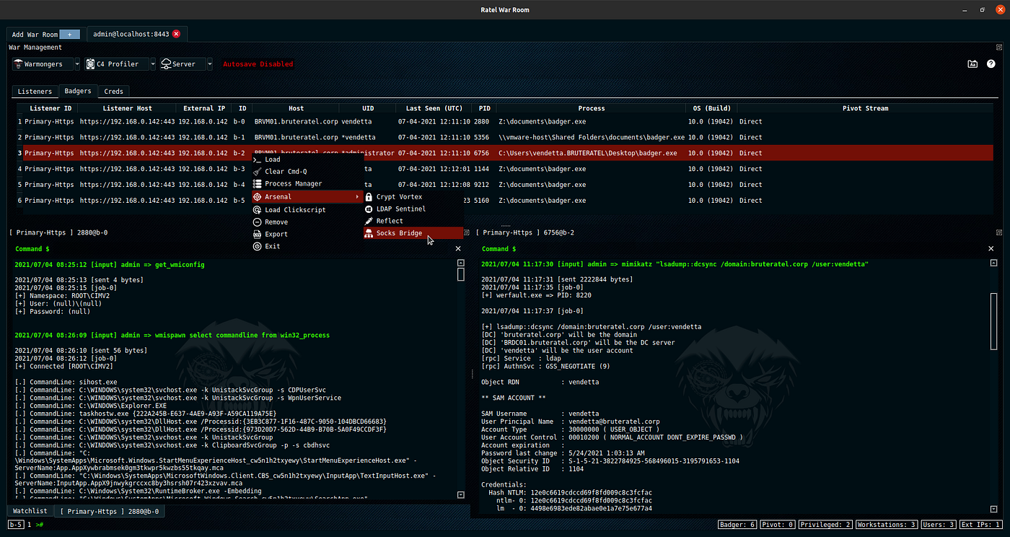Close the admin@localhost:8443 tab
Screen dimensions: 1010x537
click(176, 34)
